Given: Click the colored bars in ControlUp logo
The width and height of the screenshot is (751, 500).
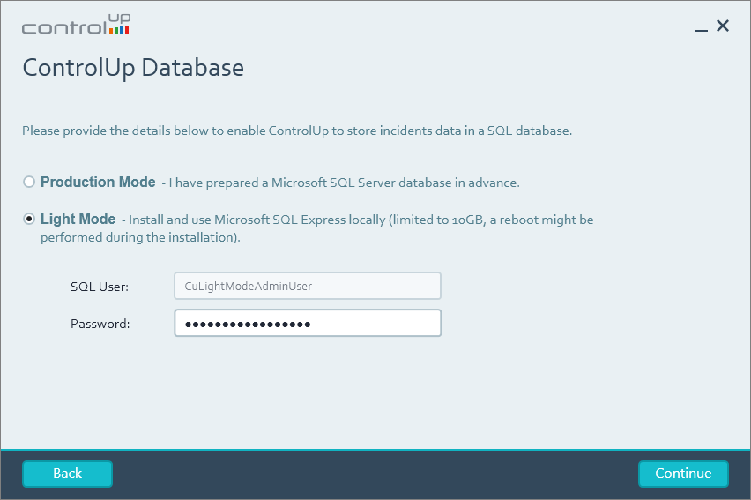Looking at the screenshot, I should 119,29.
